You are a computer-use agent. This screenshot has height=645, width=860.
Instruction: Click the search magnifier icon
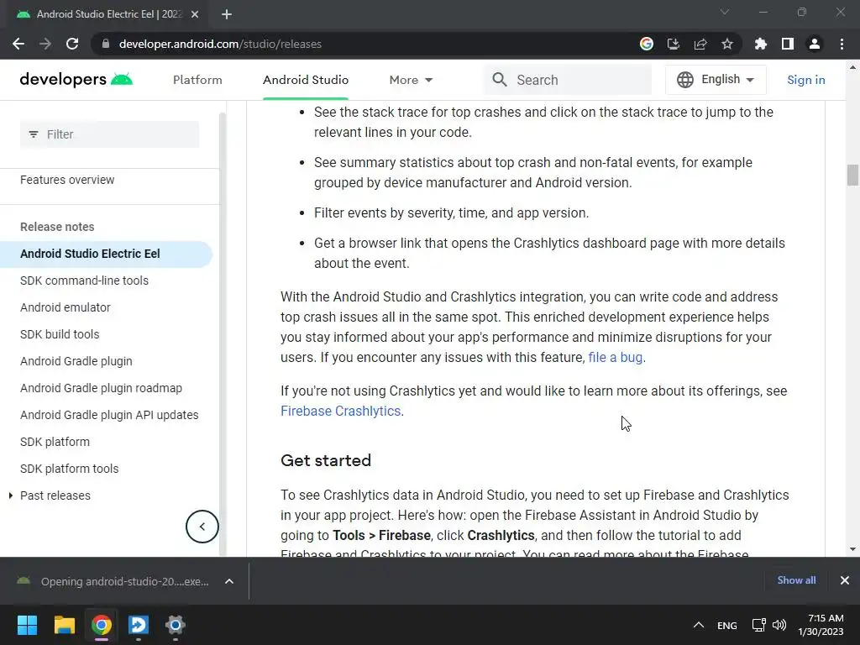click(x=499, y=80)
